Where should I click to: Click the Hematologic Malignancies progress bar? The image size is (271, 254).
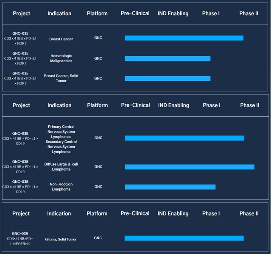pos(167,58)
